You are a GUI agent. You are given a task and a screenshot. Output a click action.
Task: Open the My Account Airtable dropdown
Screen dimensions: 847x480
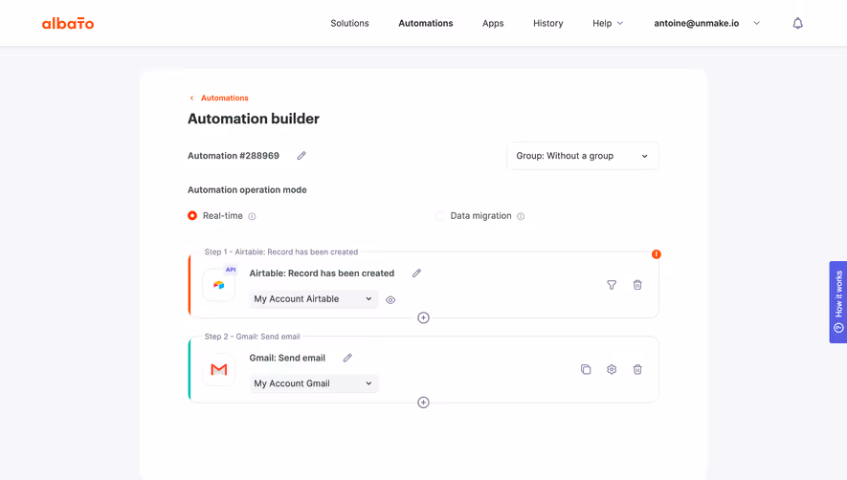pyautogui.click(x=313, y=298)
